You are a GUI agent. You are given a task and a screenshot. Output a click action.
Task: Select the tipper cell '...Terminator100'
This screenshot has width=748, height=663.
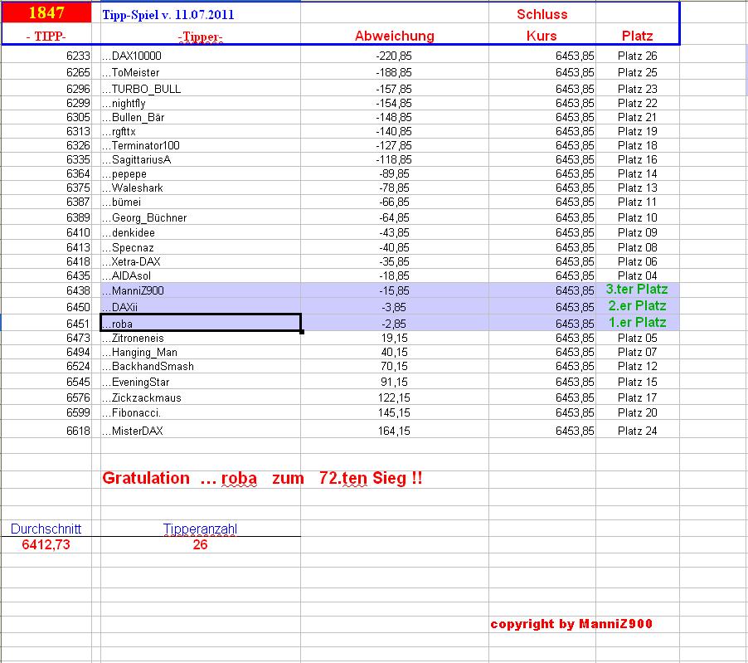point(201,145)
